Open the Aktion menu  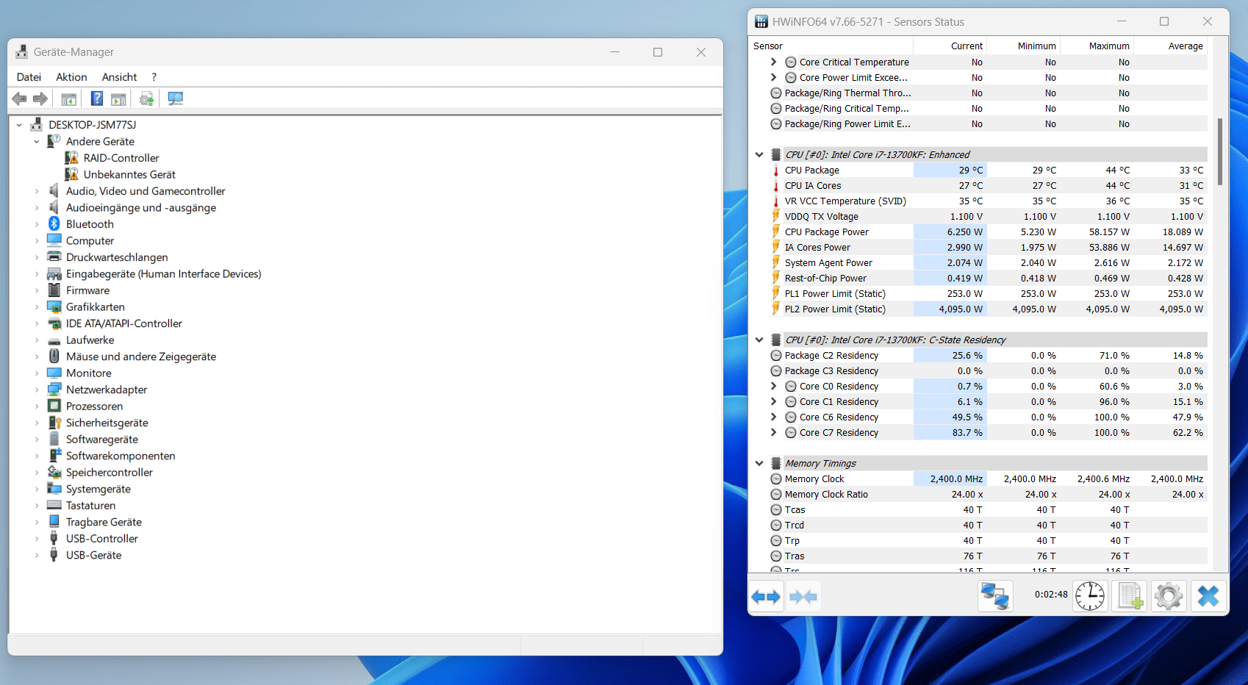coord(71,77)
